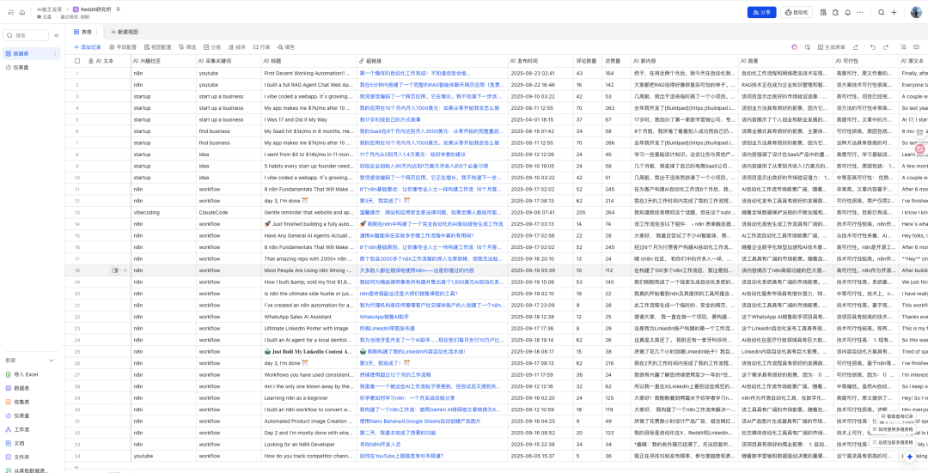Open the 表格 view tab options menu
Image resolution: width=928 pixels, height=473 pixels.
point(98,31)
